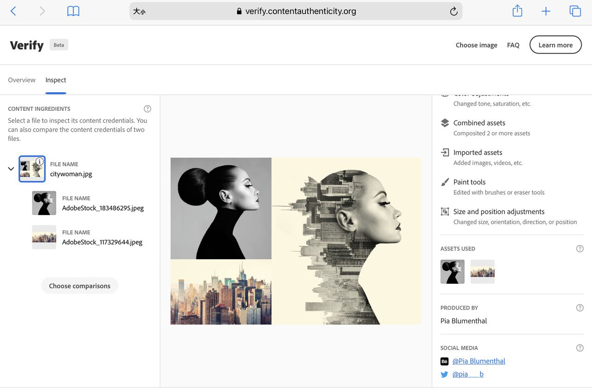Image resolution: width=592 pixels, height=389 pixels.
Task: Show all Safari tabs
Action: coord(575,11)
